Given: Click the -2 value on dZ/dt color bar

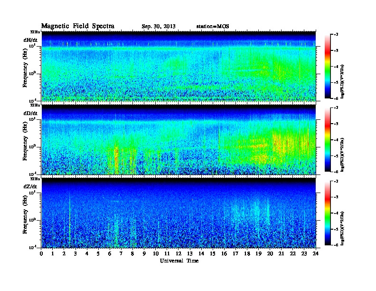Looking at the screenshot, I should pos(337,181).
